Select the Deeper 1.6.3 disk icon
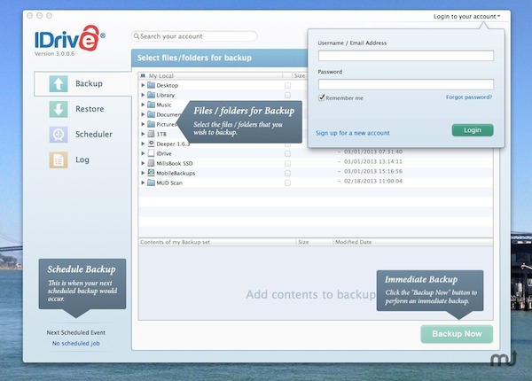The height and width of the screenshot is (381, 532). coord(152,144)
